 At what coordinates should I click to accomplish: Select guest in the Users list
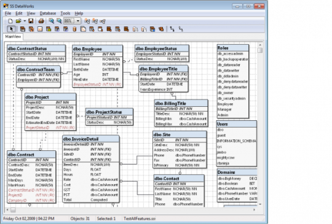221,135
